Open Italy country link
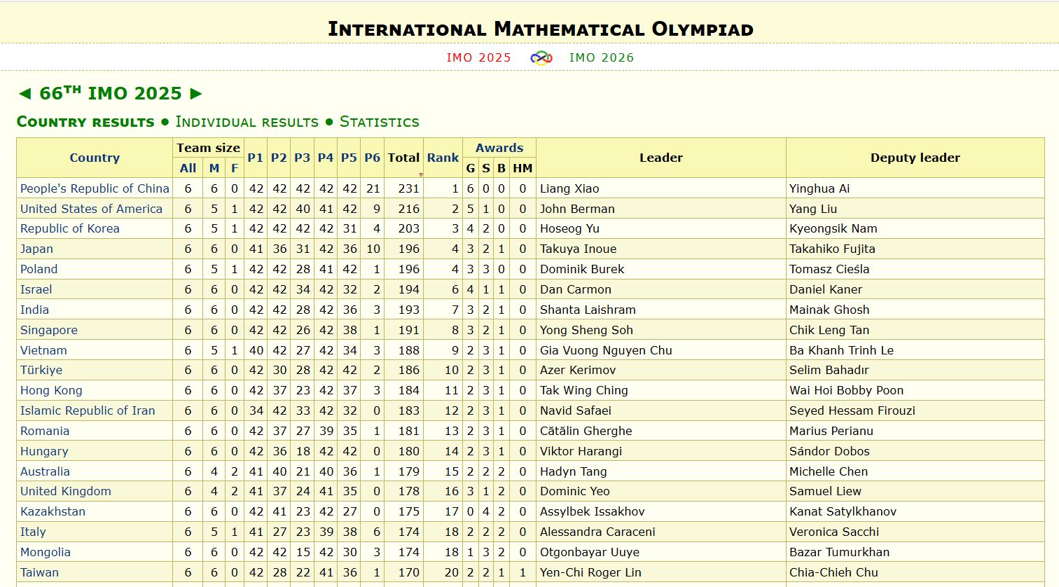The width and height of the screenshot is (1059, 587). [33, 532]
